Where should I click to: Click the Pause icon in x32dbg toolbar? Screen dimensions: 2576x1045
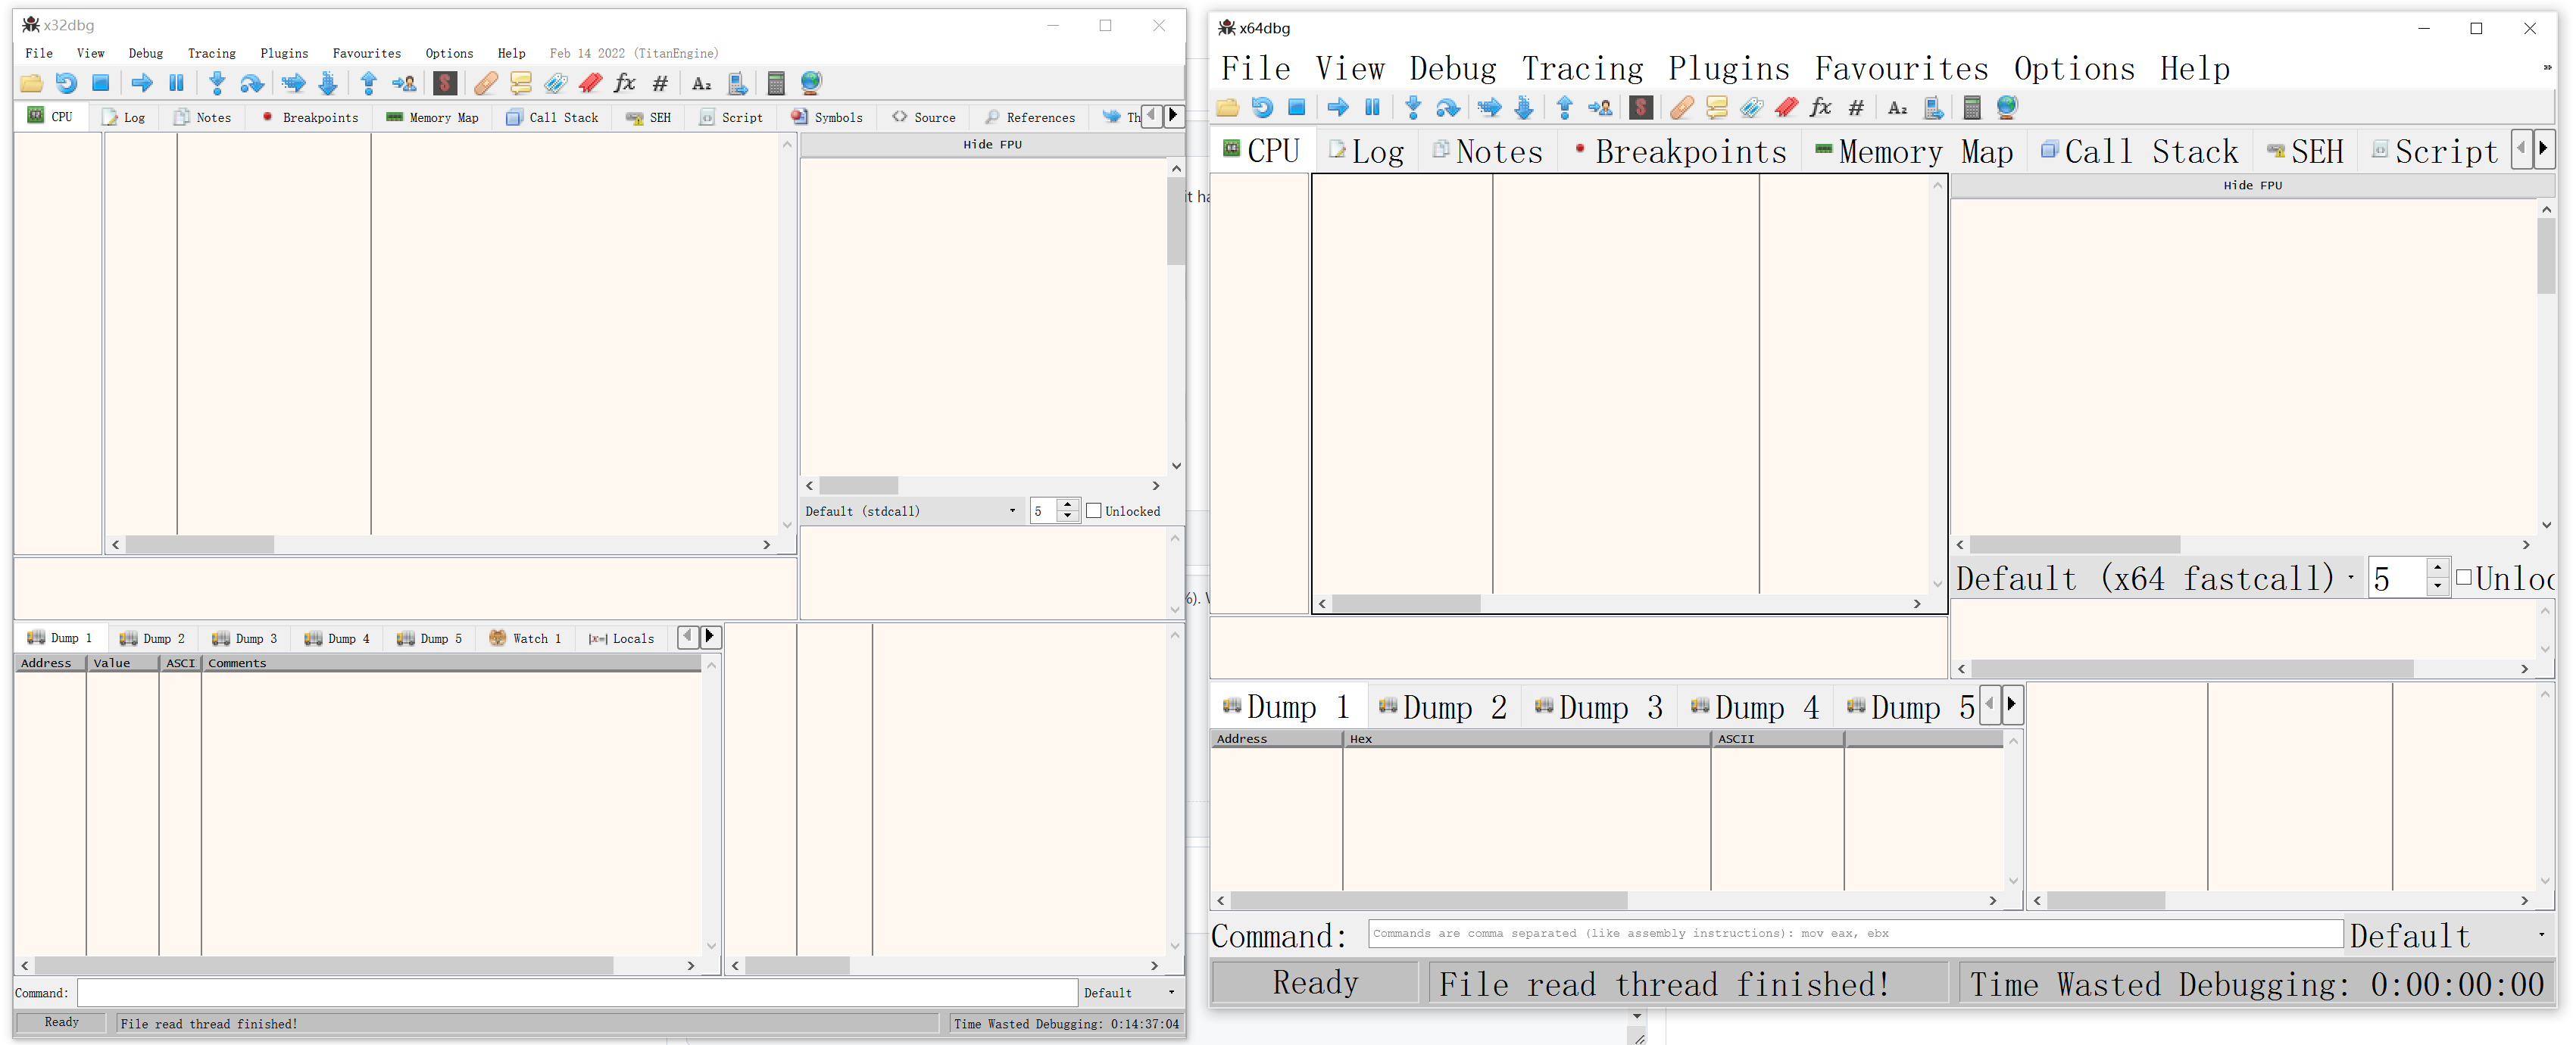point(177,83)
